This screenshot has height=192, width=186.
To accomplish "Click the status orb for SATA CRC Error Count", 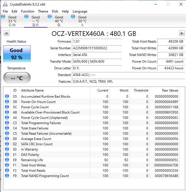I will tap(7, 144).
